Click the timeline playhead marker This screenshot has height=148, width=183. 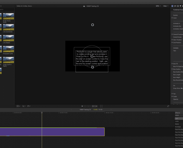pos(42,112)
